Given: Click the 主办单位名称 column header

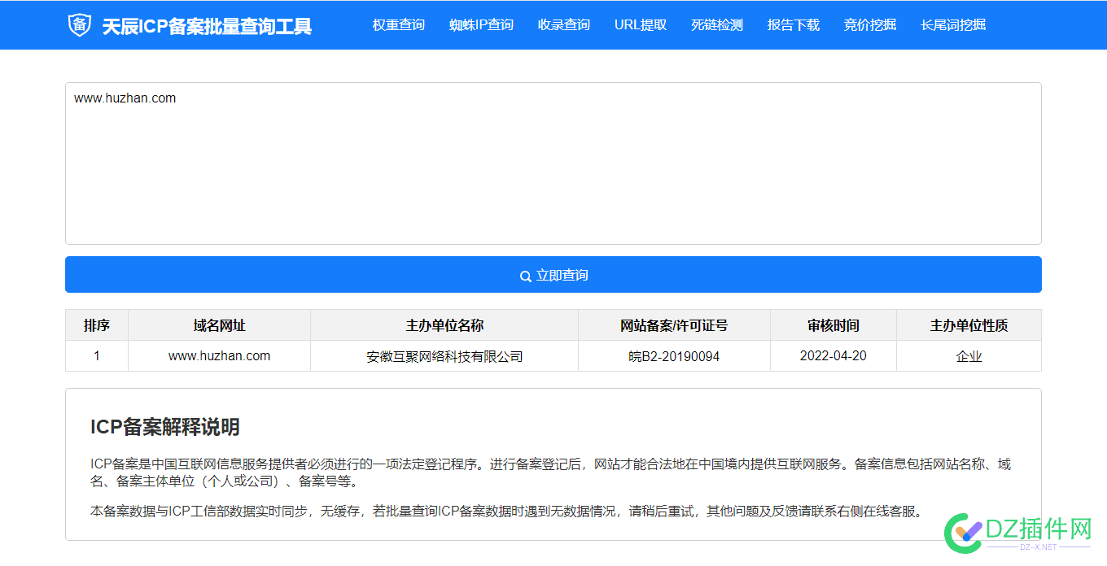Looking at the screenshot, I should (444, 325).
